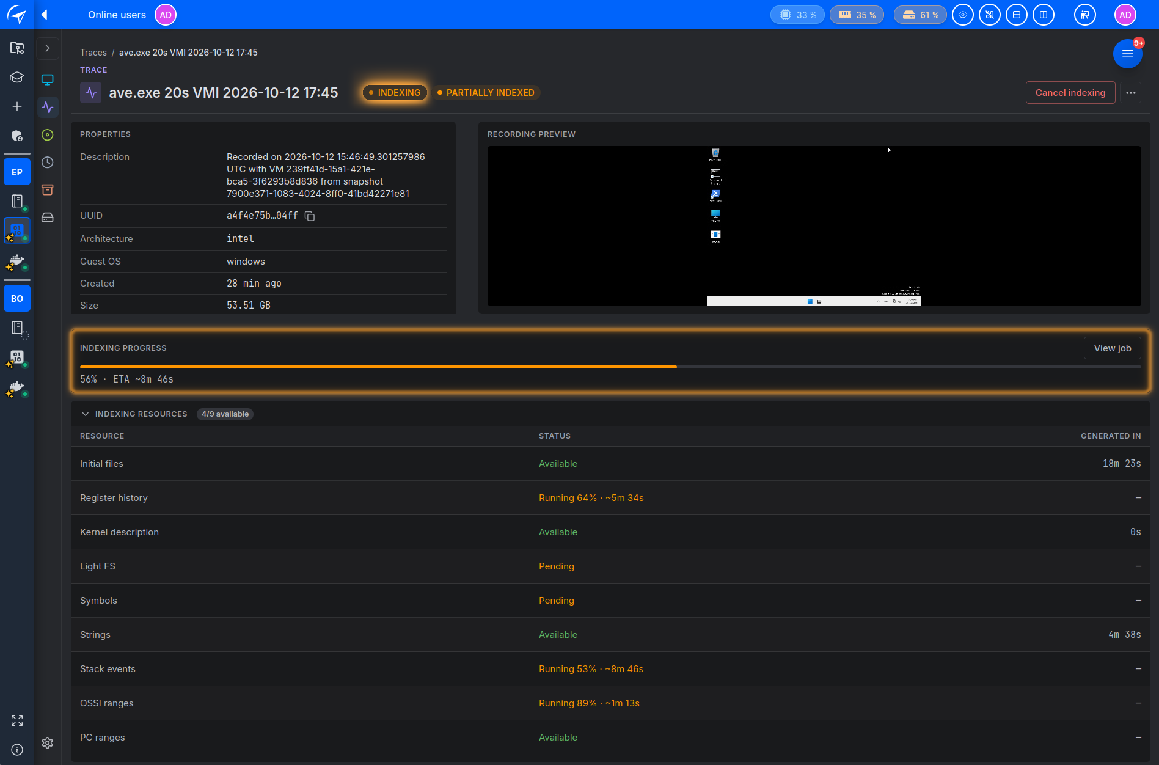
Task: Open disk usage 61 % indicator
Action: [x=920, y=15]
